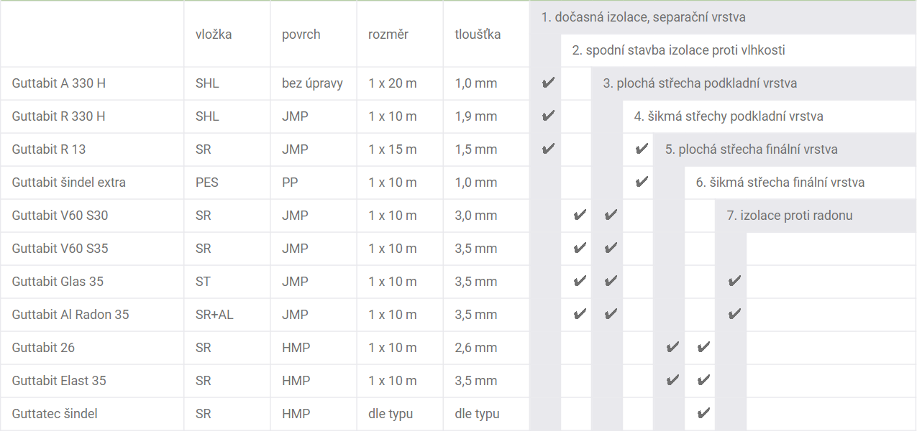The image size is (917, 434).
Task: Select the "tloušťka" column header
Action: click(478, 34)
